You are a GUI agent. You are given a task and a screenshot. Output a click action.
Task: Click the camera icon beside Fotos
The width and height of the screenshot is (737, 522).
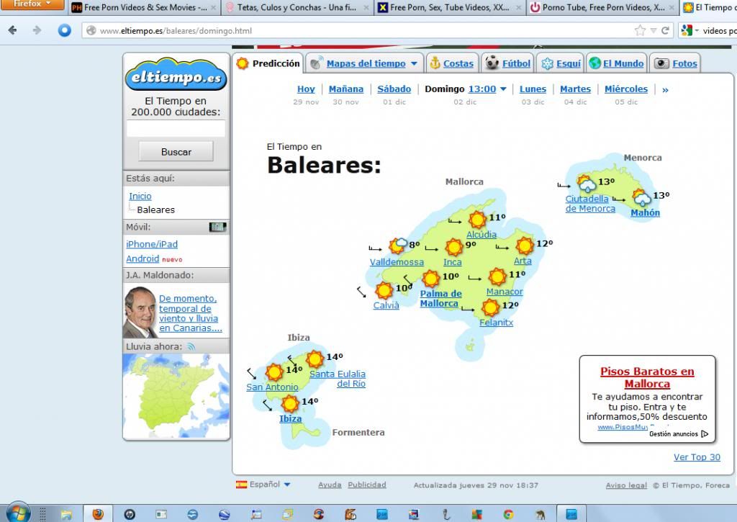[662, 63]
